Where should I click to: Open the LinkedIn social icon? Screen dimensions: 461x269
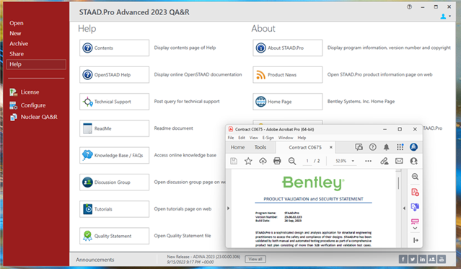(x=422, y=259)
